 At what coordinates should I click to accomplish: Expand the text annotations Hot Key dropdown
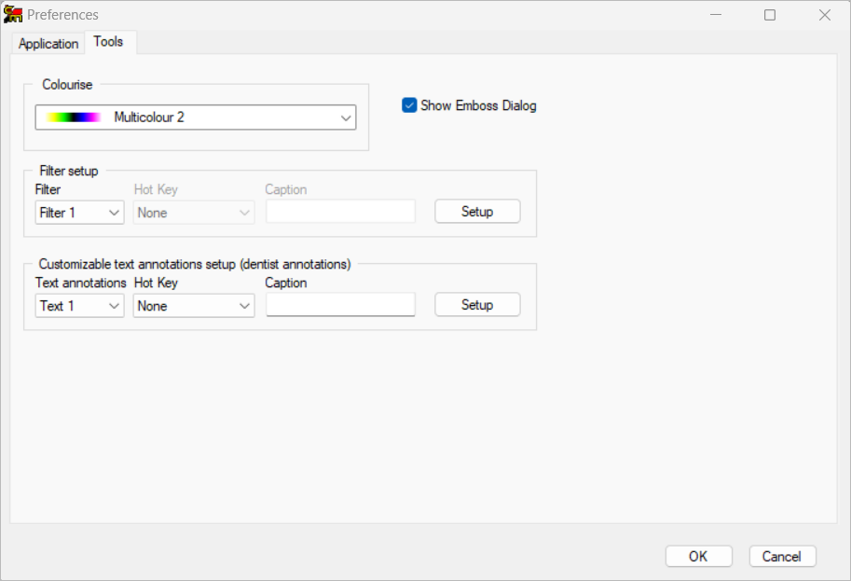click(194, 306)
